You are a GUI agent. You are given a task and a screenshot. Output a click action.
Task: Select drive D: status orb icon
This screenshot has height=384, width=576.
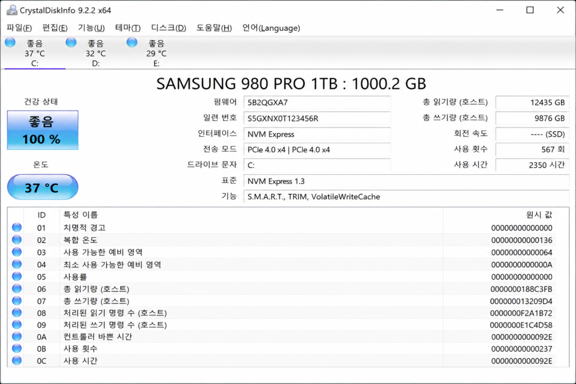coord(71,42)
